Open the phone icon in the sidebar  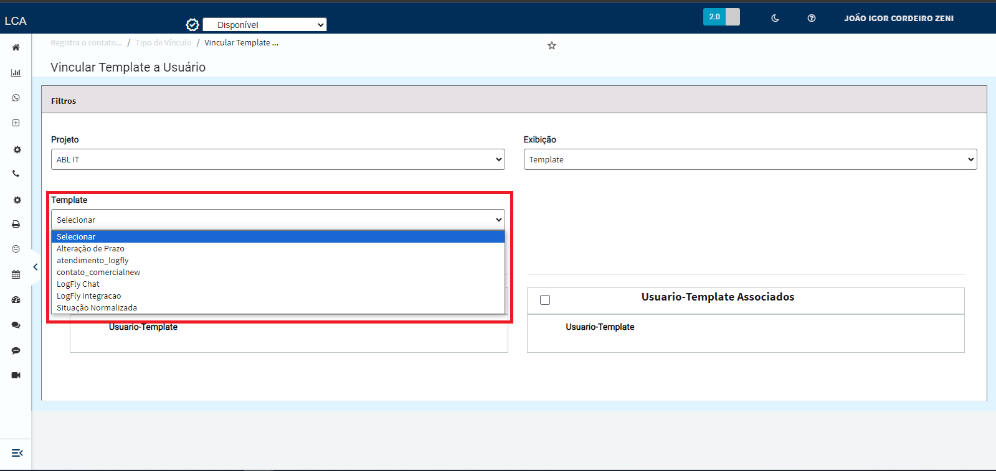(x=16, y=174)
